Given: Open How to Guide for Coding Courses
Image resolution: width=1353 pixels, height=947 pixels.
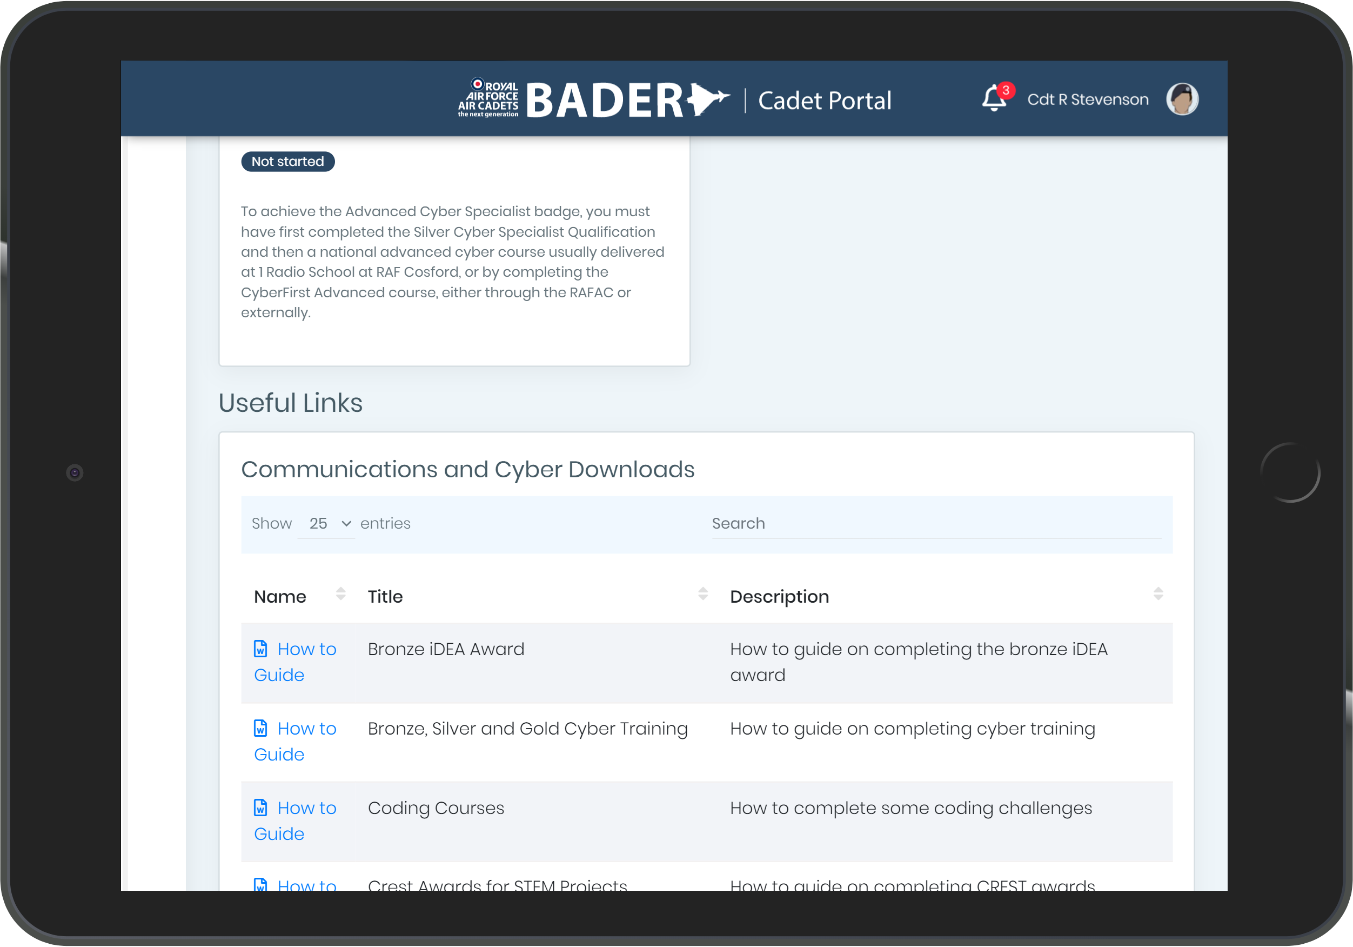Looking at the screenshot, I should (295, 822).
